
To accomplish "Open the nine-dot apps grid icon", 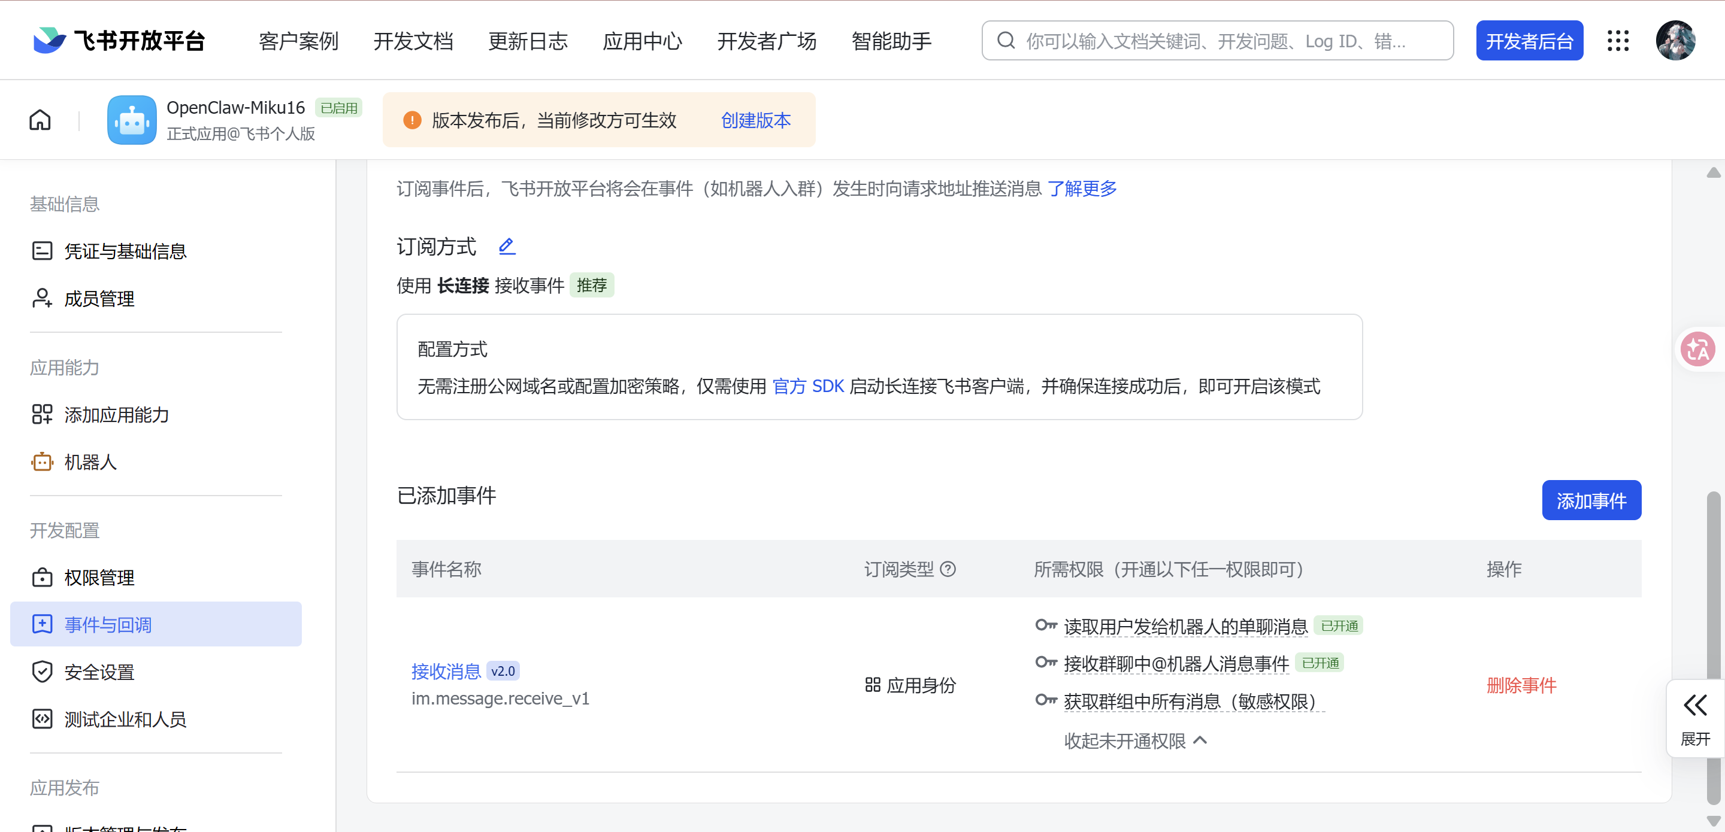I will pos(1618,41).
